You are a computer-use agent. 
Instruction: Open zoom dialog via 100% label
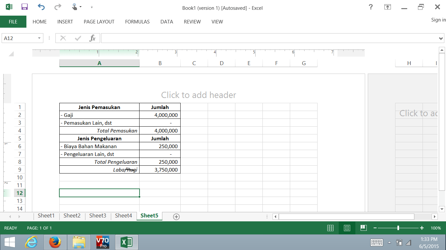tap(436, 228)
